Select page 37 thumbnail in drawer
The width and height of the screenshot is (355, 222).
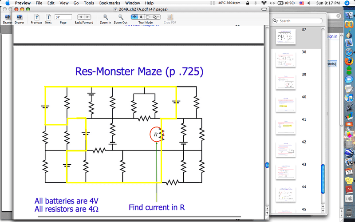click(x=285, y=36)
